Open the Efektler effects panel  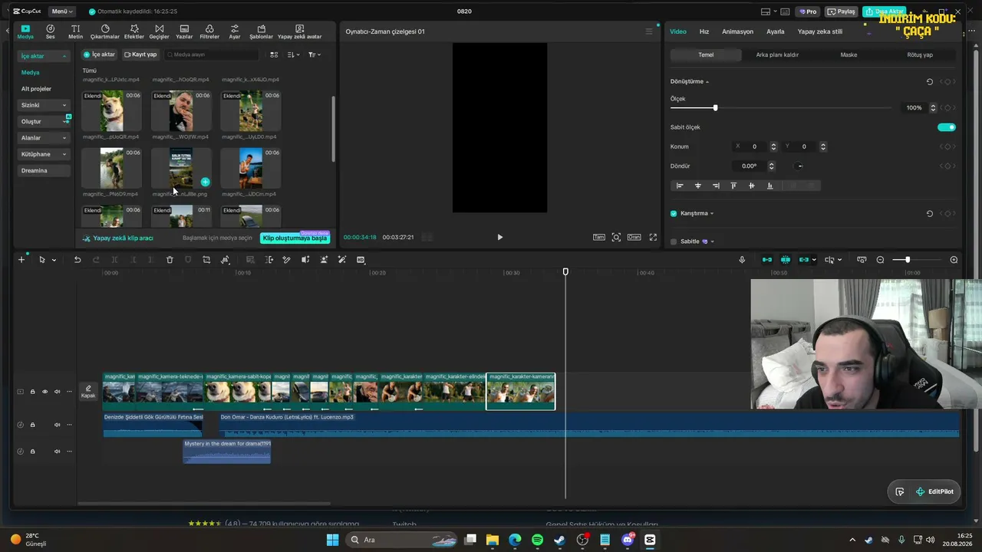tap(134, 31)
